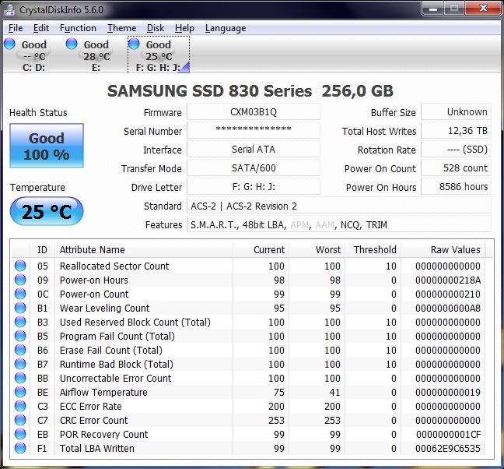
Task: Click the blue status orb for disk C: D:
Action: (x=9, y=44)
